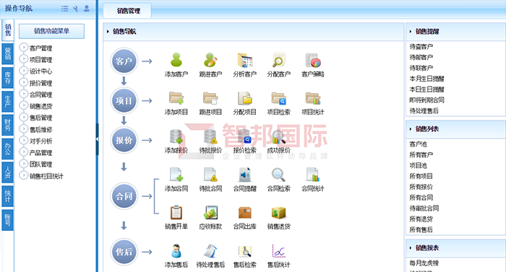Click the 待批报价 warning icon
506x272 pixels.
click(x=210, y=136)
